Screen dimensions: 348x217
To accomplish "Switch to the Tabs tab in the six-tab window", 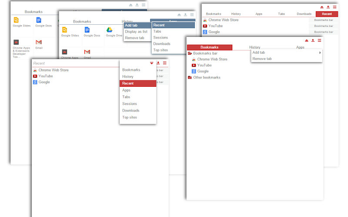I will click(x=281, y=14).
